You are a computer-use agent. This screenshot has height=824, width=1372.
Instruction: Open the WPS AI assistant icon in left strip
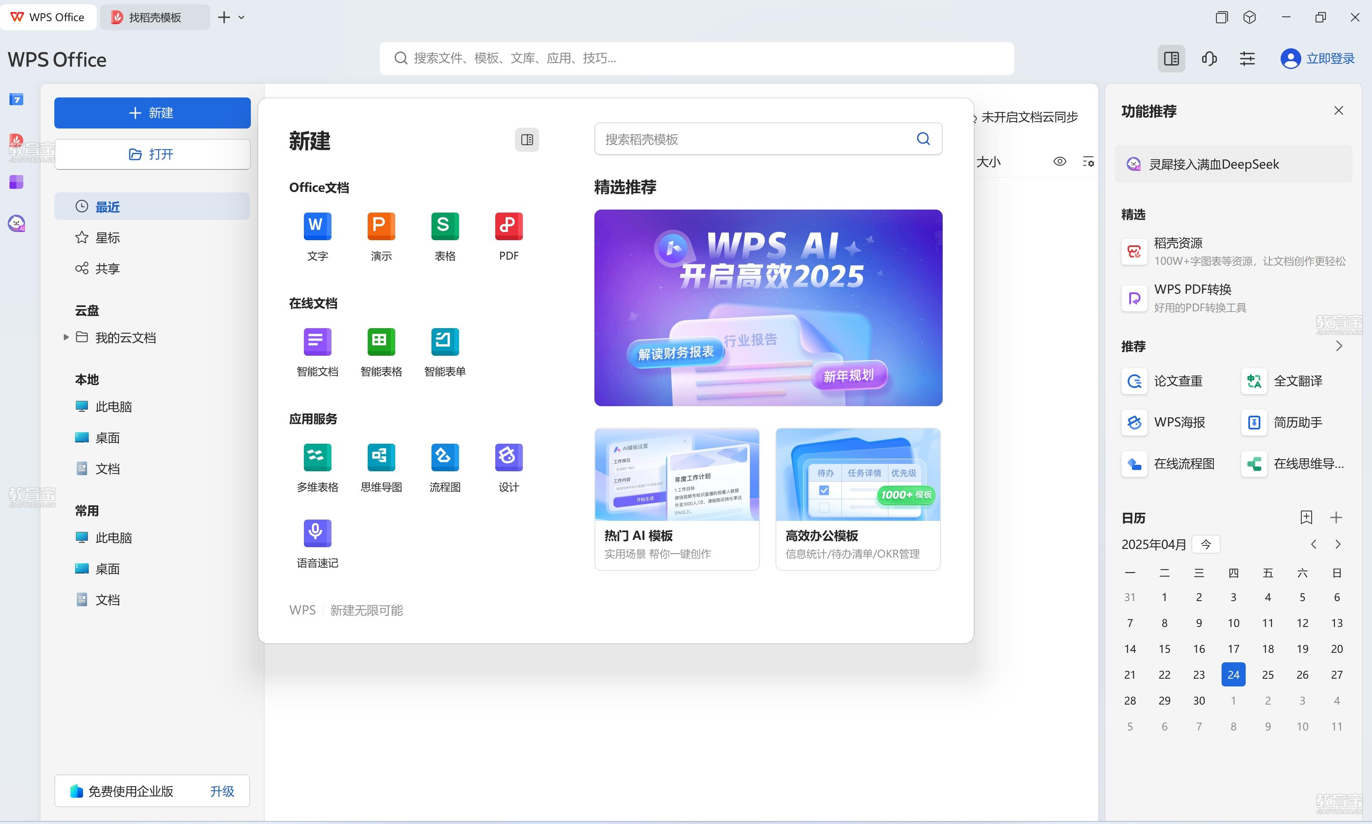pyautogui.click(x=16, y=223)
